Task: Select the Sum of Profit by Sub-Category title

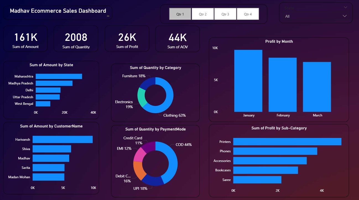Action: coord(279,128)
